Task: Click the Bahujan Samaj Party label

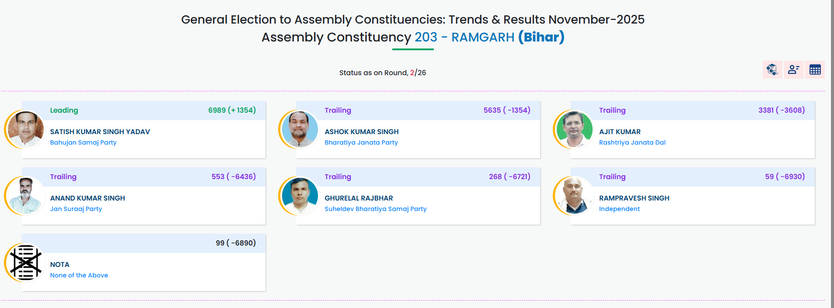Action: click(83, 142)
